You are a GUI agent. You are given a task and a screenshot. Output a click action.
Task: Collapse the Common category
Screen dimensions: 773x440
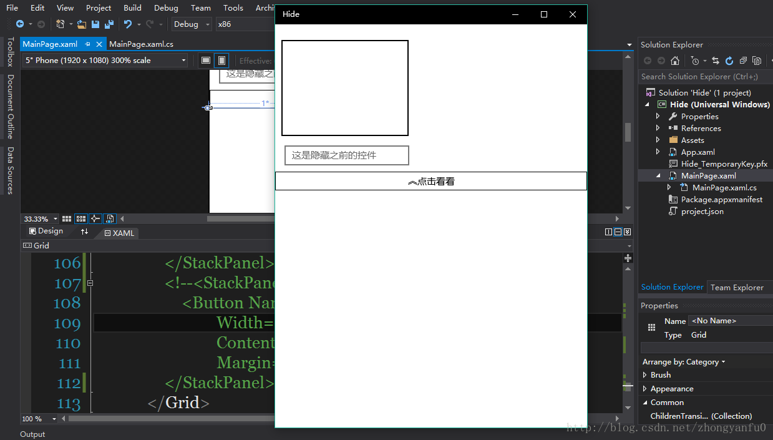[645, 403]
